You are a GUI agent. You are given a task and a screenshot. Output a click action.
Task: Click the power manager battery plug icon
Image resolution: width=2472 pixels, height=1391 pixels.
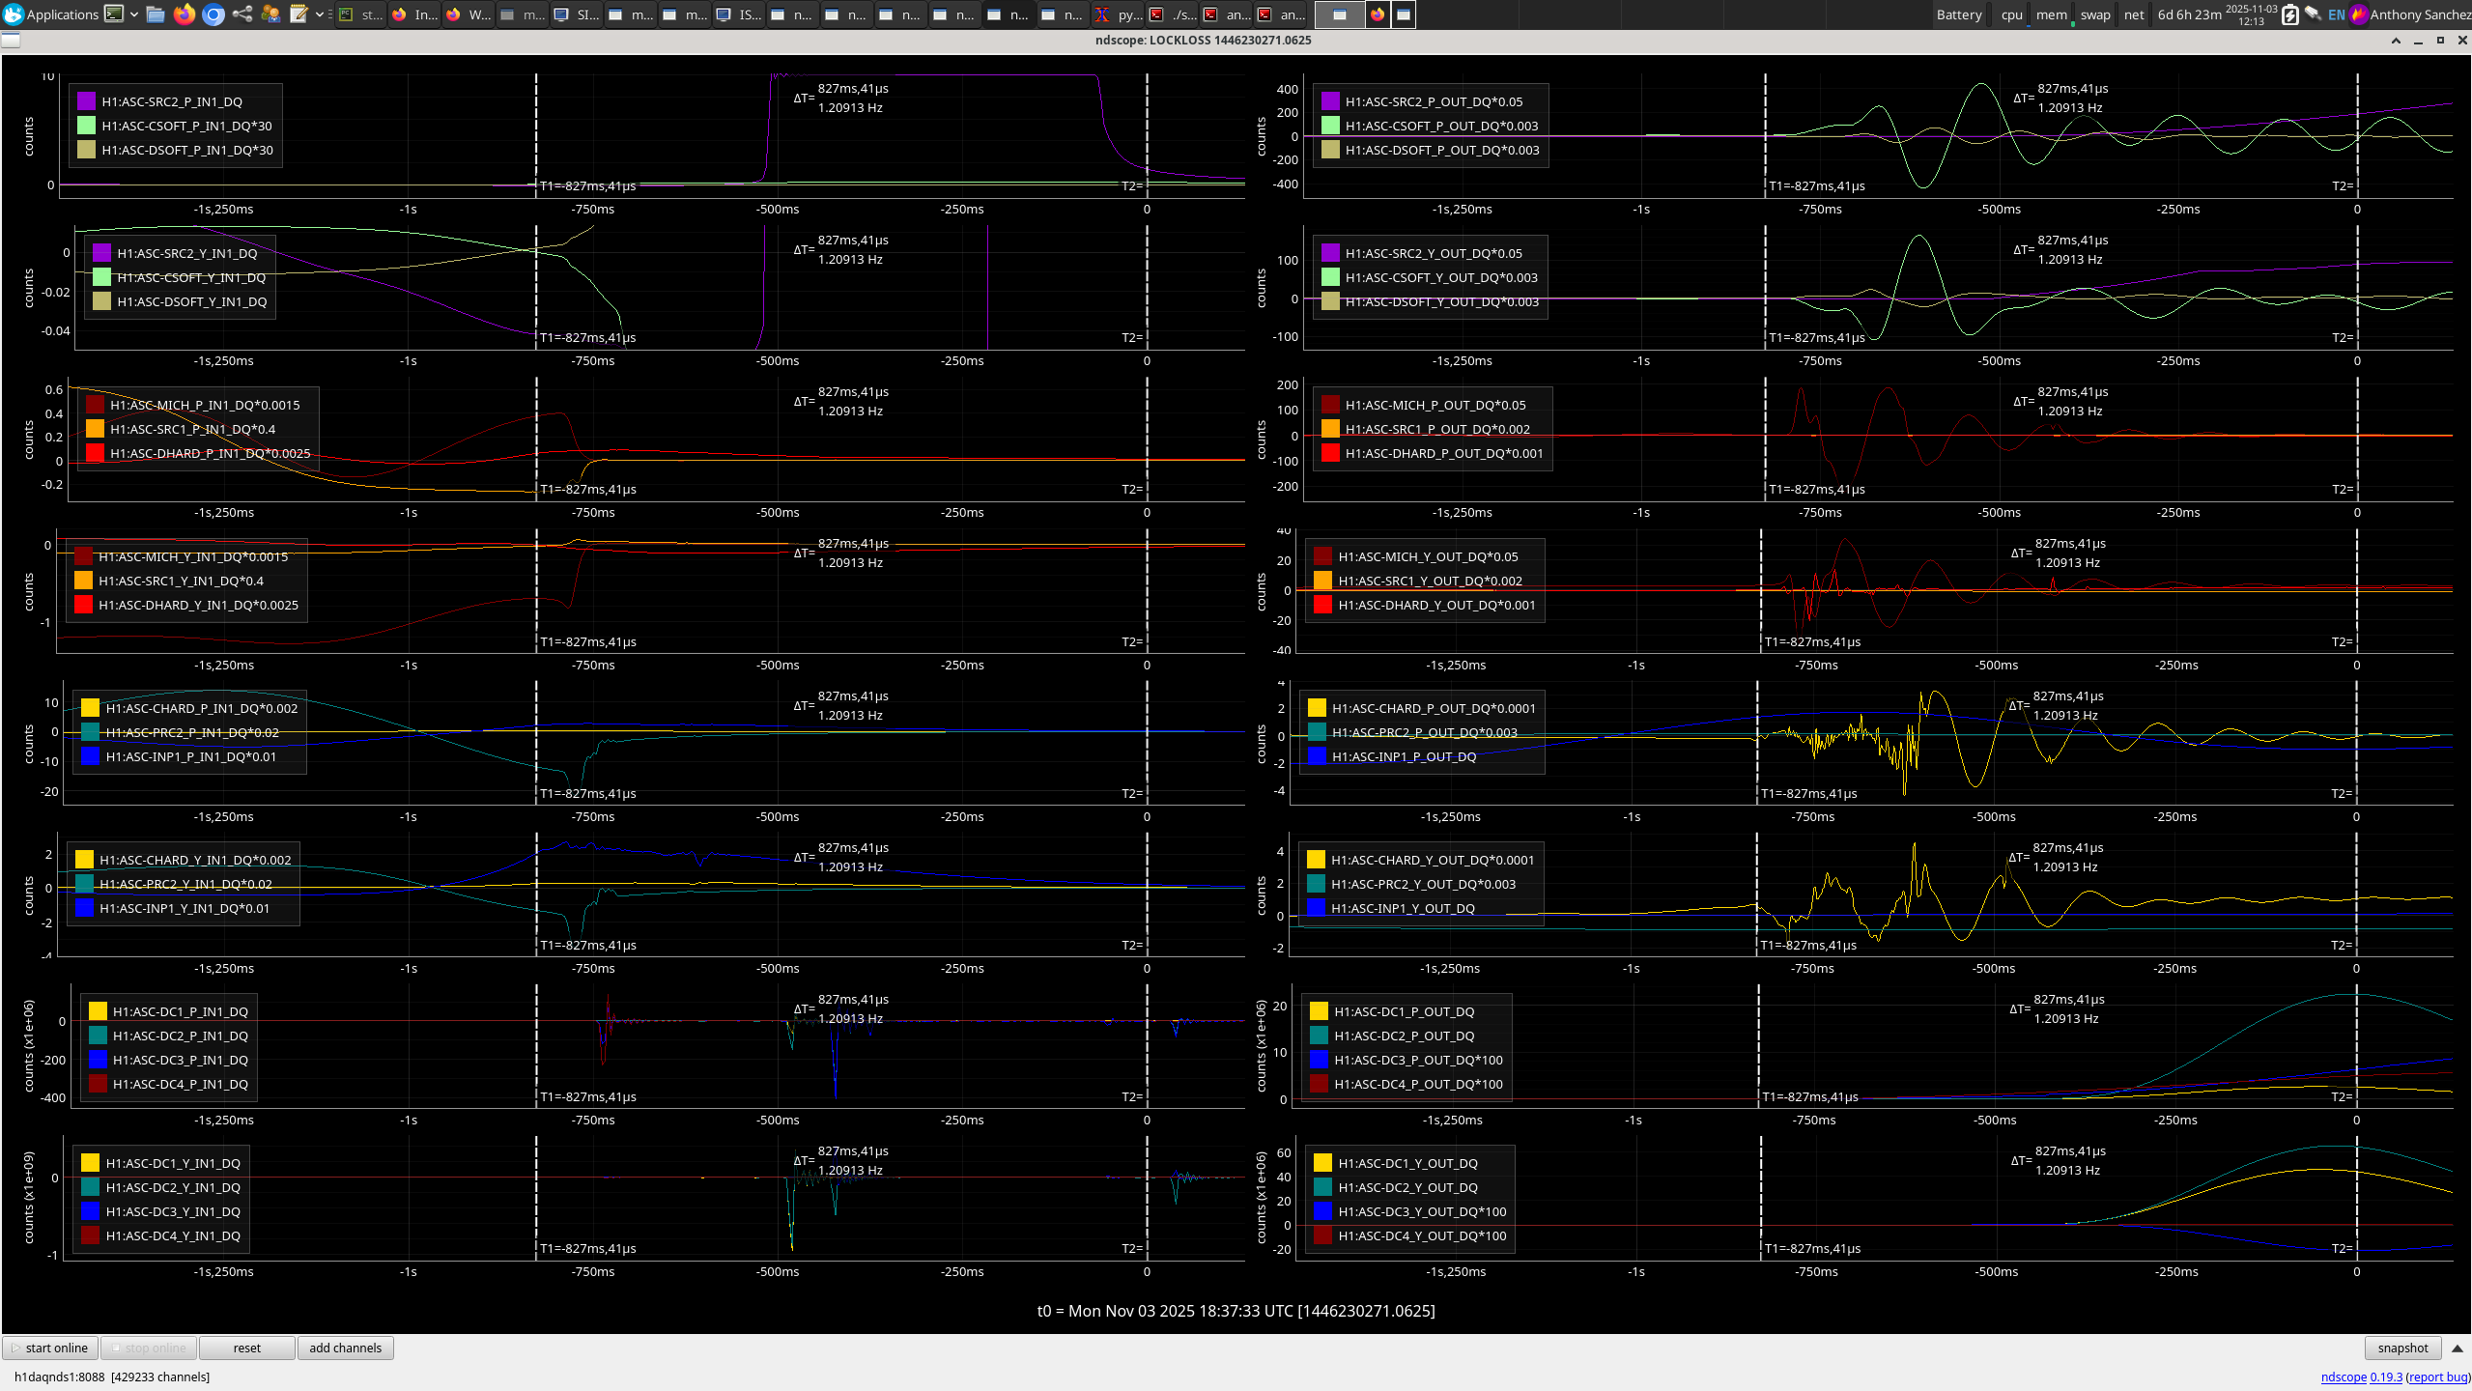click(x=2289, y=14)
